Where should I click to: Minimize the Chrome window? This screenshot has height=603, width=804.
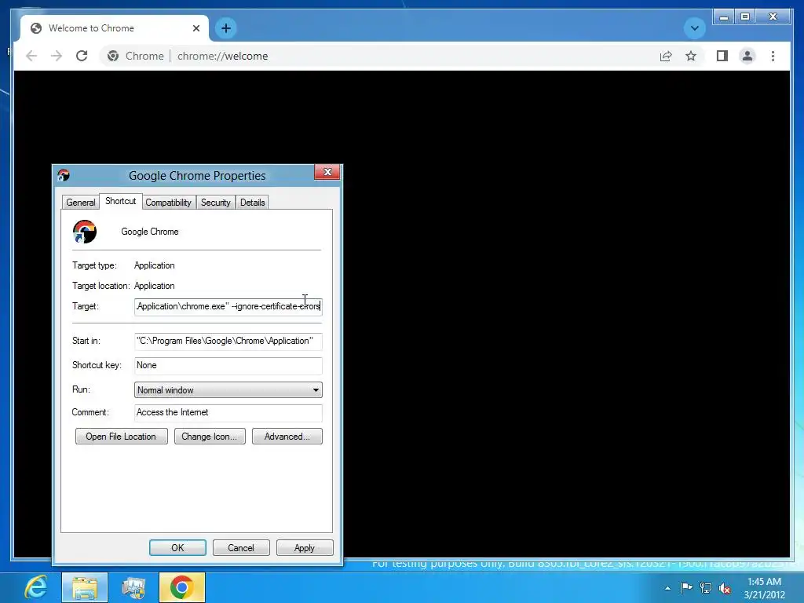(724, 17)
